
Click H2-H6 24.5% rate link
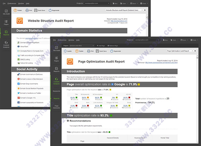pos(125,98)
